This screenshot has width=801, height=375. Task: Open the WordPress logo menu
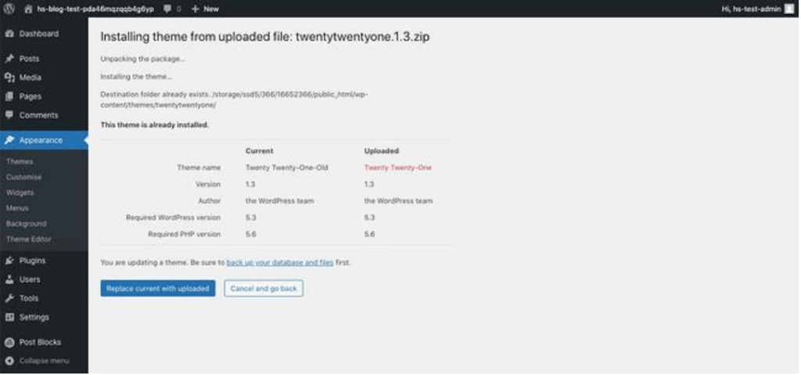pos(9,9)
